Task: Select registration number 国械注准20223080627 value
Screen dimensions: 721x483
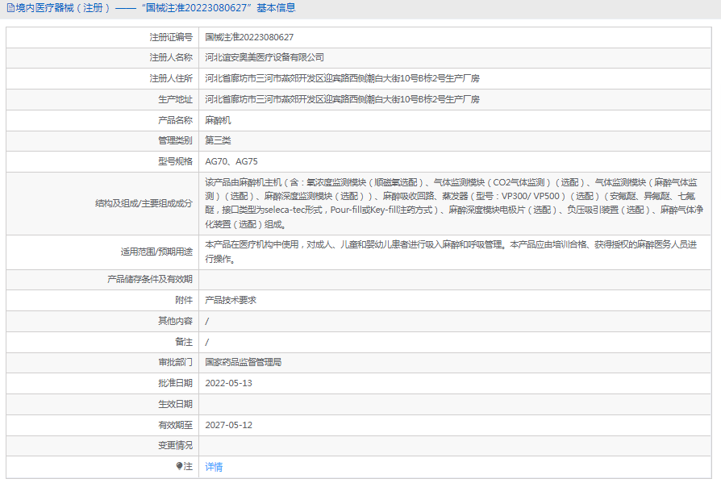Action: click(x=249, y=37)
